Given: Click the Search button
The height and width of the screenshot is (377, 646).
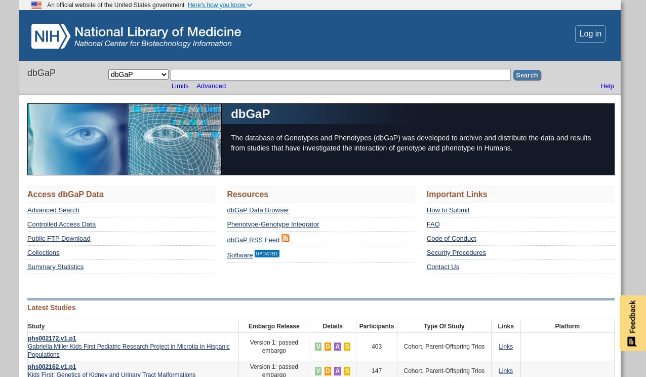Looking at the screenshot, I should (x=527, y=75).
